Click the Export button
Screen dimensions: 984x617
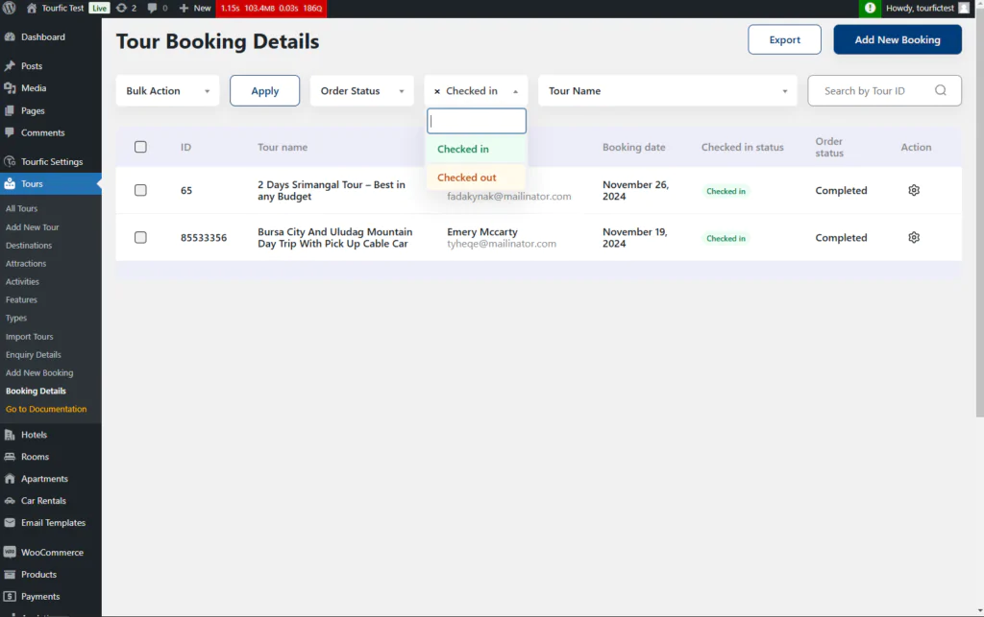point(784,39)
